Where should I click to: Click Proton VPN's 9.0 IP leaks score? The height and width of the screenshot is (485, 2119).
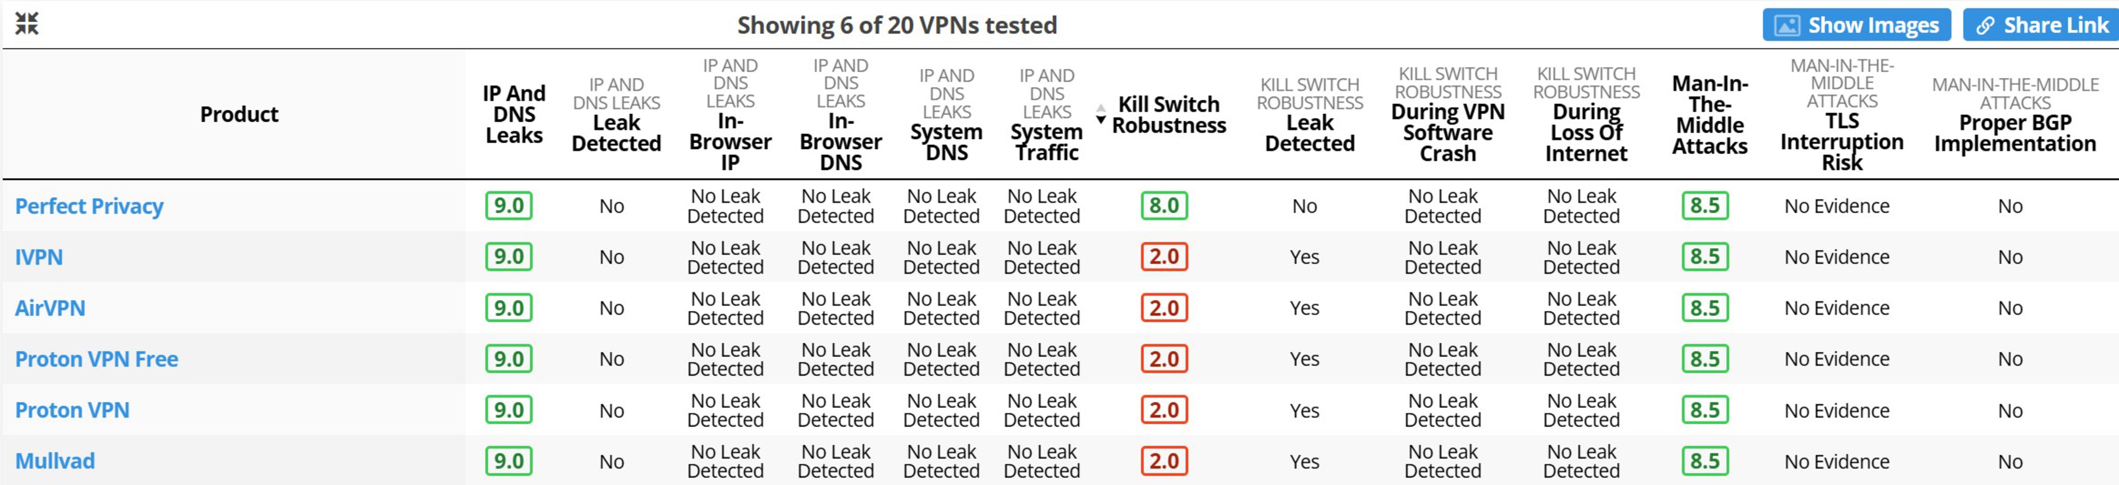pos(508,410)
